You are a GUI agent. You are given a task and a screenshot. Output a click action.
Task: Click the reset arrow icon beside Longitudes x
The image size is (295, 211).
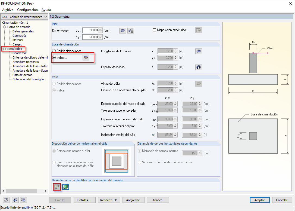[199, 51]
